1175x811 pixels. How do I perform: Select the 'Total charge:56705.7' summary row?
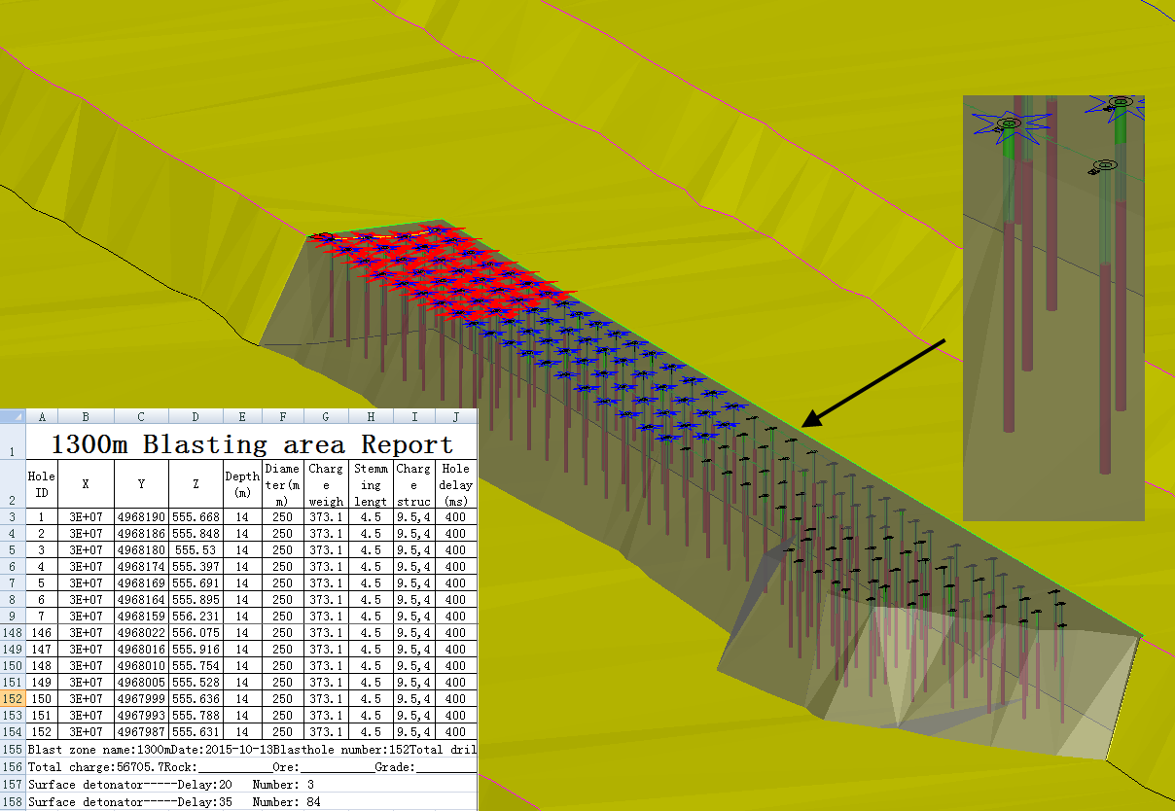click(252, 767)
